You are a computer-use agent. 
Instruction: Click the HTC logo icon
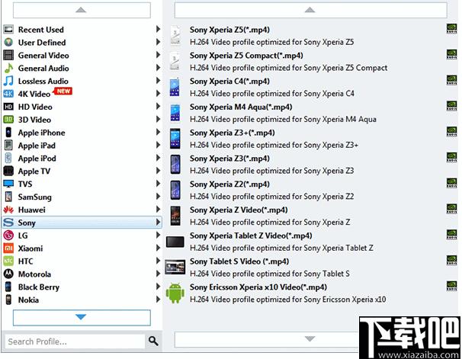[8, 261]
